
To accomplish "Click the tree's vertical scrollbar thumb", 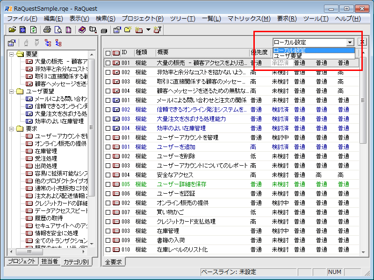I will click(x=92, y=127).
